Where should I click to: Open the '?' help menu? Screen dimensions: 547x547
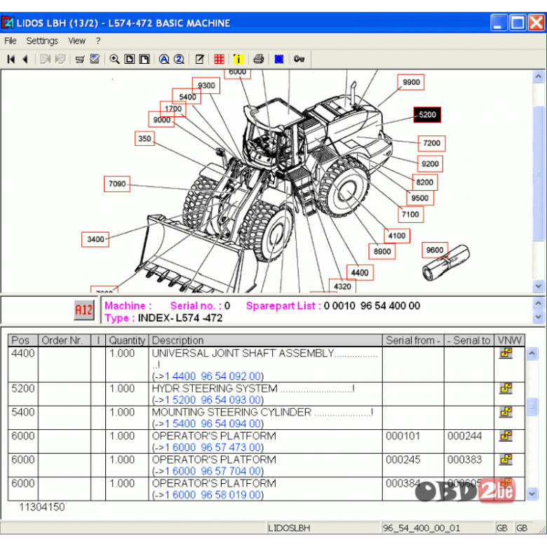98,41
